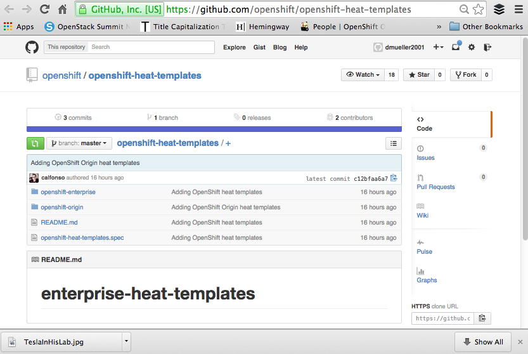528x354 pixels.
Task: Open the Help menu item
Action: click(301, 48)
